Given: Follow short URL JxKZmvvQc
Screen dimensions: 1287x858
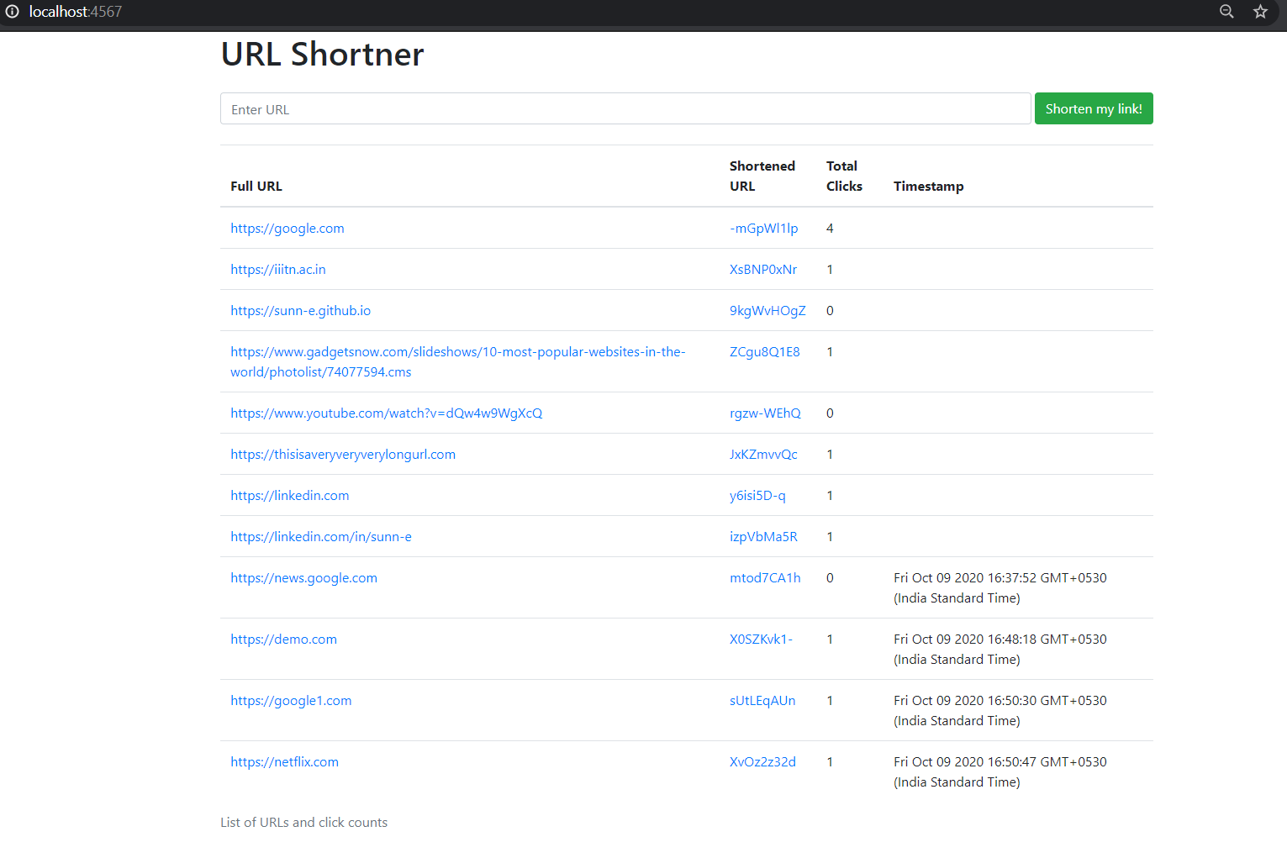Looking at the screenshot, I should (763, 454).
